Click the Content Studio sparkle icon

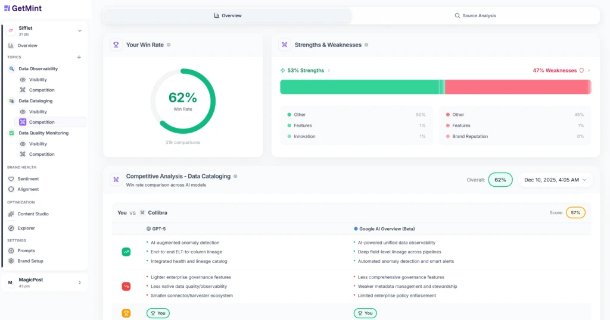click(x=11, y=214)
